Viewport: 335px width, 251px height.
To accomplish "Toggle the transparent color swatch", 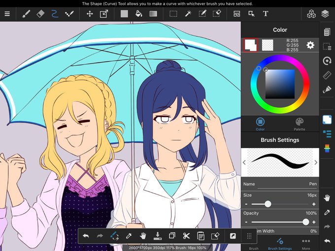I will pos(268,45).
